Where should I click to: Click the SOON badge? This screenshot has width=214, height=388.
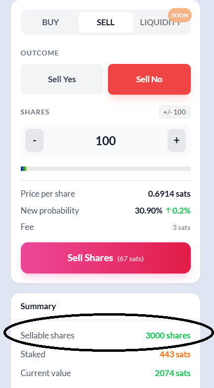point(180,15)
